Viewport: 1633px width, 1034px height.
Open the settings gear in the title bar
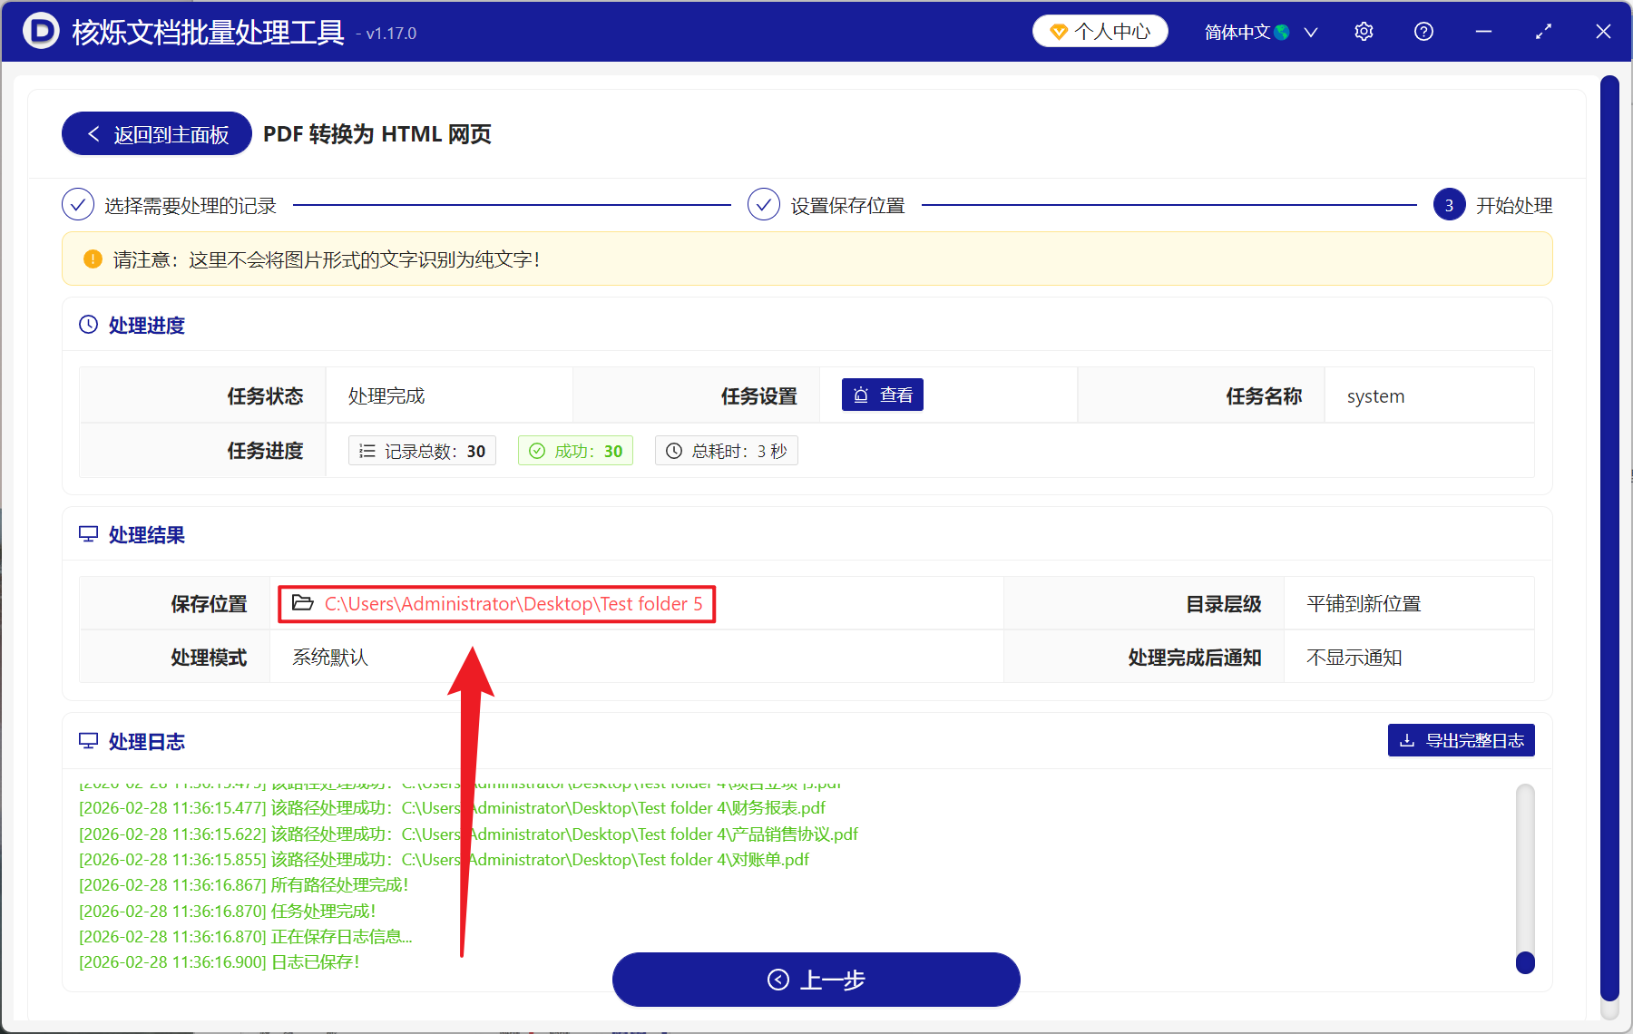pyautogui.click(x=1364, y=31)
